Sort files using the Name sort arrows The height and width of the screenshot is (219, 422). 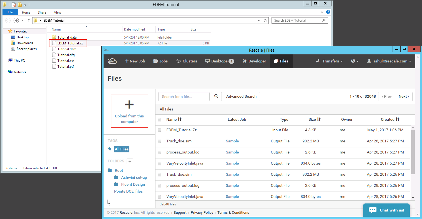coord(180,119)
